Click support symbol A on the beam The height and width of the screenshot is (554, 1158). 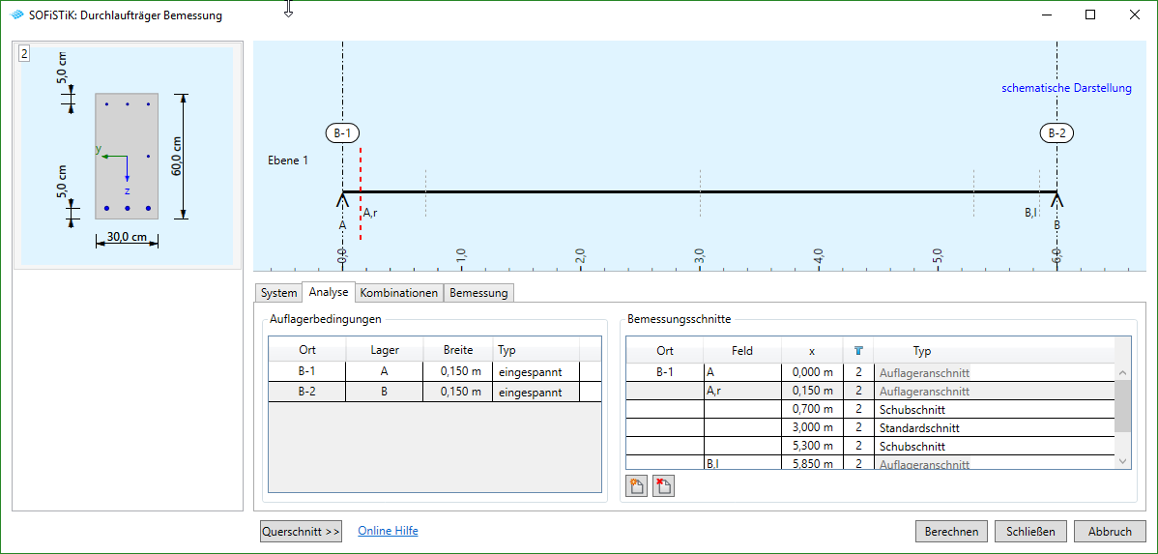[x=342, y=200]
